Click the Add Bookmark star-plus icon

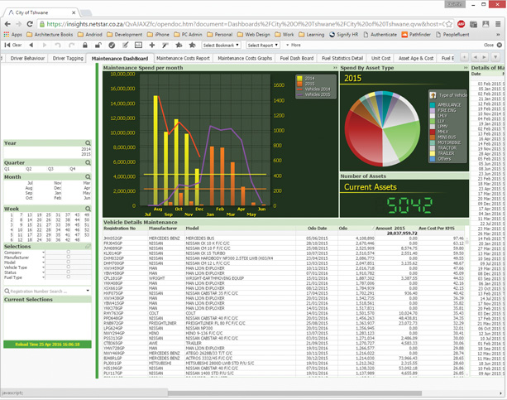point(179,45)
